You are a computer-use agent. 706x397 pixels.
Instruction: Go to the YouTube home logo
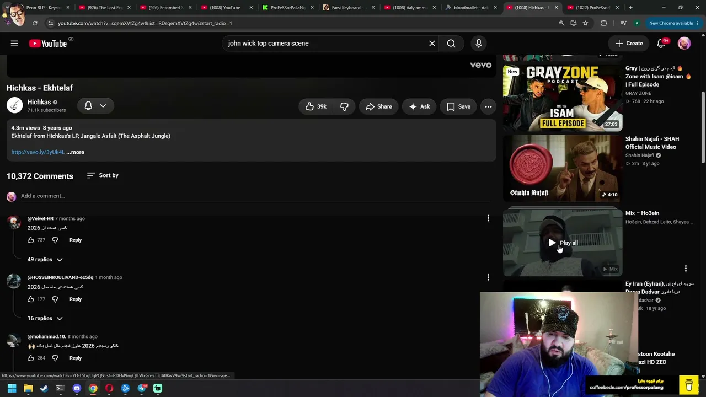pyautogui.click(x=48, y=44)
